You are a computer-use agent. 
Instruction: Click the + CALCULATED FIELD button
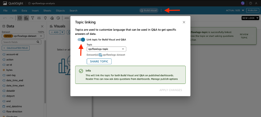coord(16,48)
